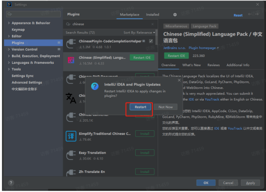This screenshot has width=266, height=192.
Task: Expand the Editor settings section
Action: pos(9,36)
